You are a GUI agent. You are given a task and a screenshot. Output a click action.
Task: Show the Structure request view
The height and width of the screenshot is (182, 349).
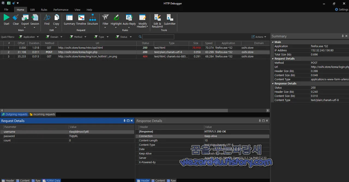(92, 20)
